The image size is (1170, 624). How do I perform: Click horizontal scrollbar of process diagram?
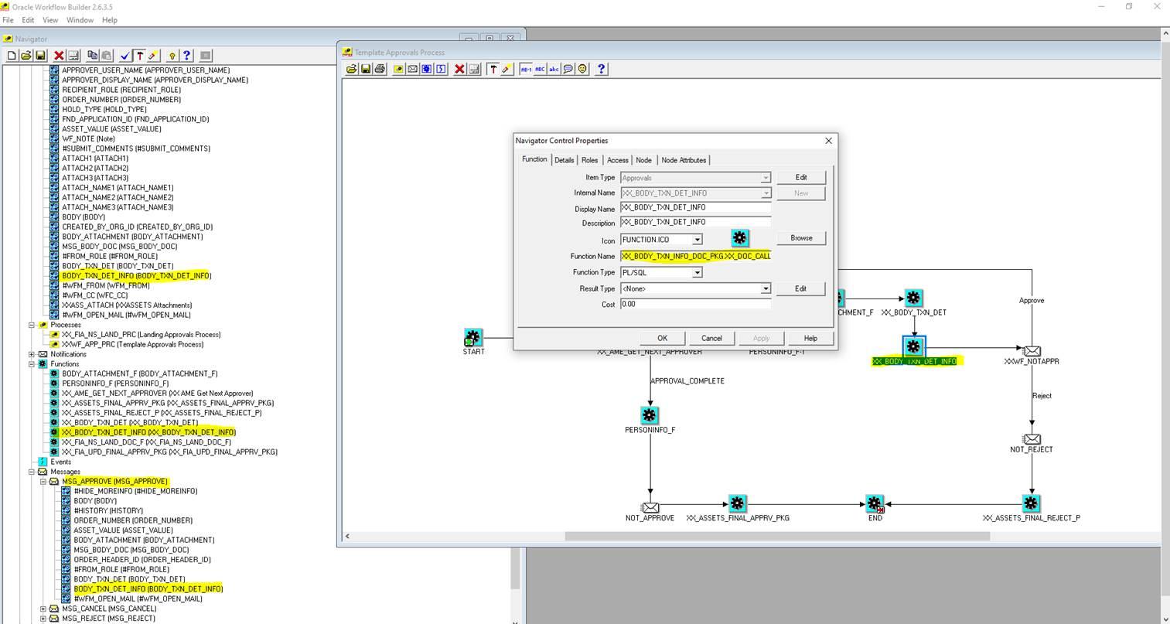tap(777, 536)
